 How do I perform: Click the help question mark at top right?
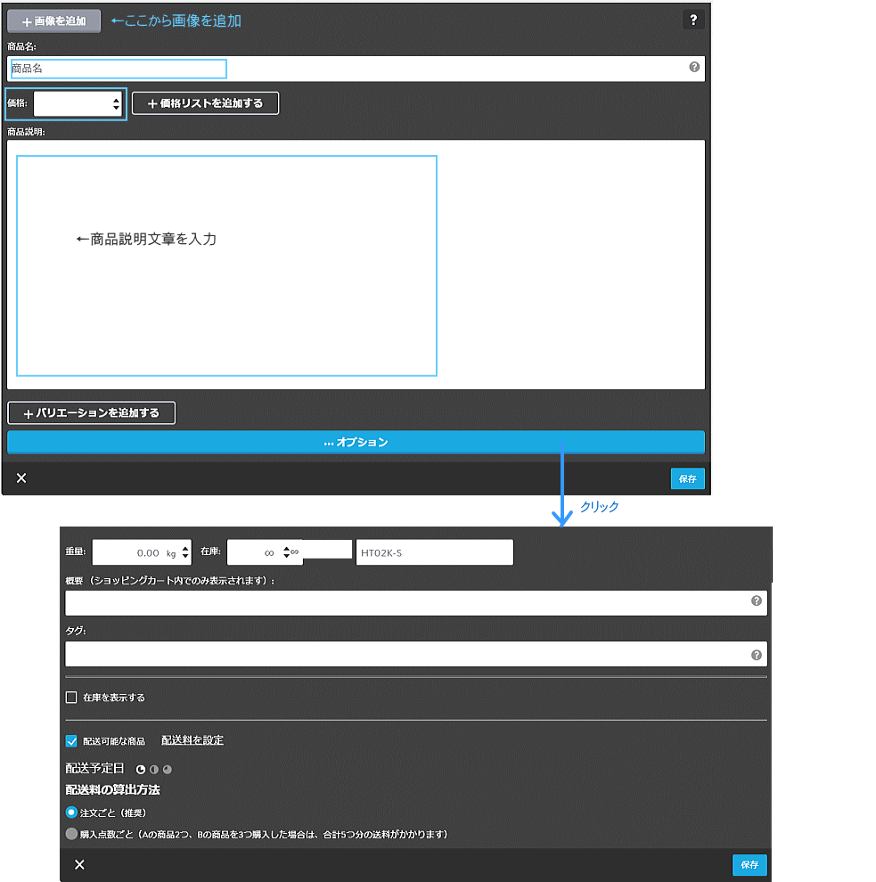[x=693, y=20]
